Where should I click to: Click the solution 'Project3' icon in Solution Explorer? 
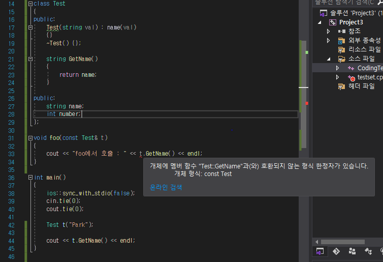(324, 13)
